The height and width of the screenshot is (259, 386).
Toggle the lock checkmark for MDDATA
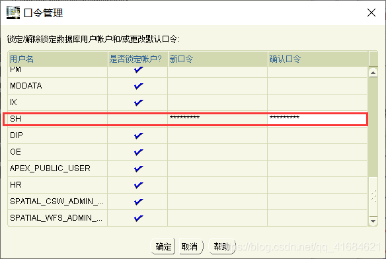[x=138, y=86]
